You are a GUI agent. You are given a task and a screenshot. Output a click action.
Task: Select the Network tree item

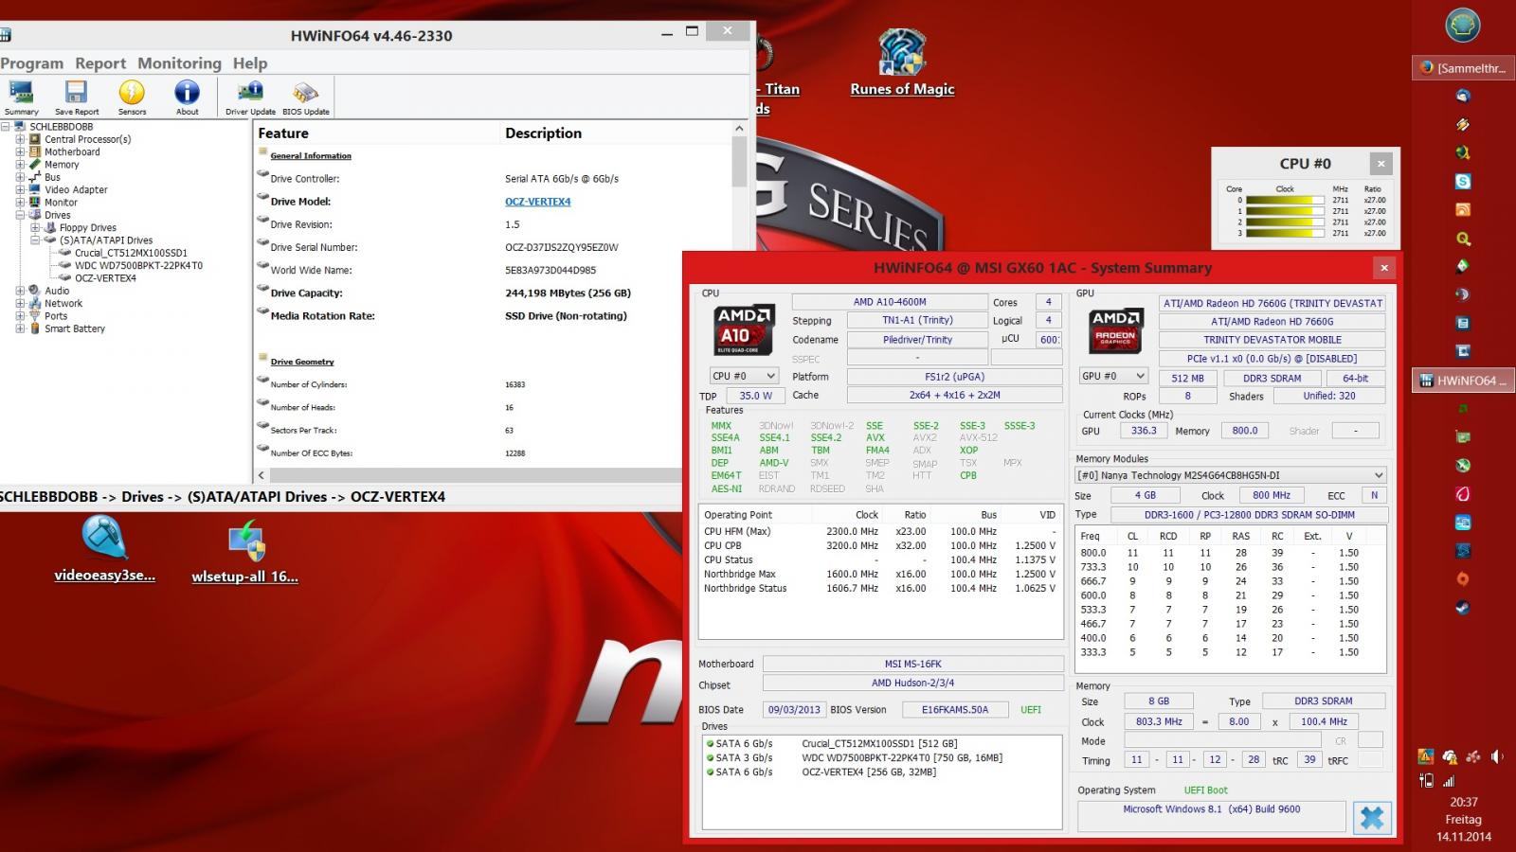[x=63, y=304]
